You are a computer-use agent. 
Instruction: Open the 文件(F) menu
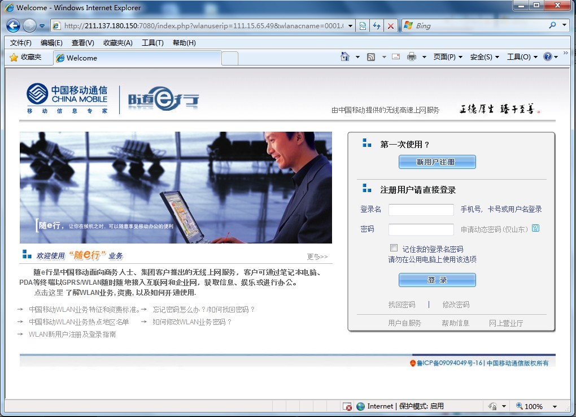coord(21,43)
